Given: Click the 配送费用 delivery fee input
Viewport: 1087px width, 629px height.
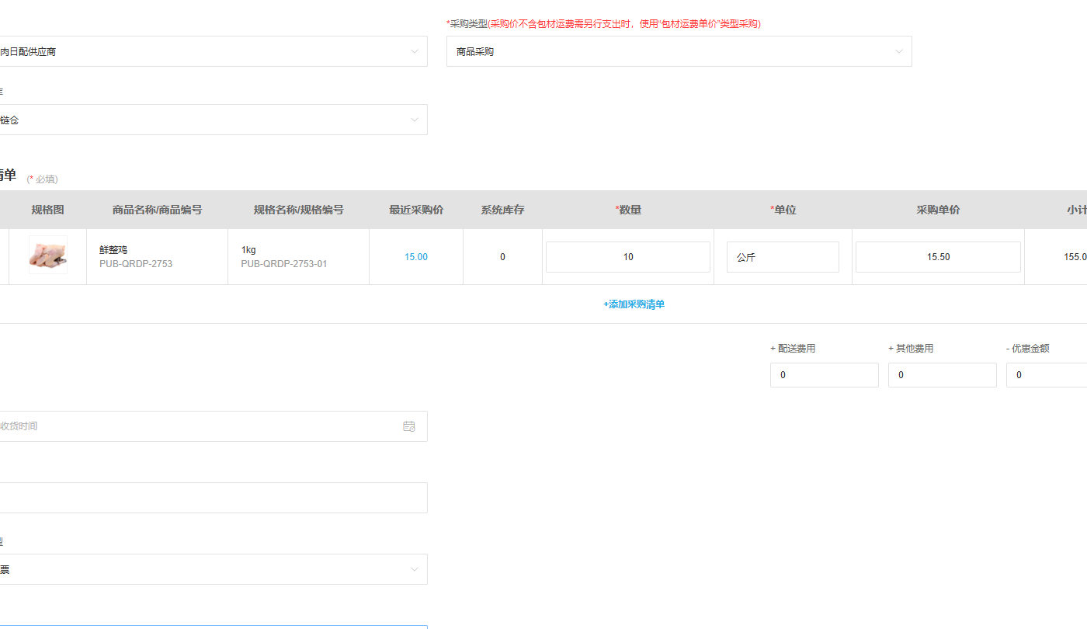Looking at the screenshot, I should (x=825, y=375).
